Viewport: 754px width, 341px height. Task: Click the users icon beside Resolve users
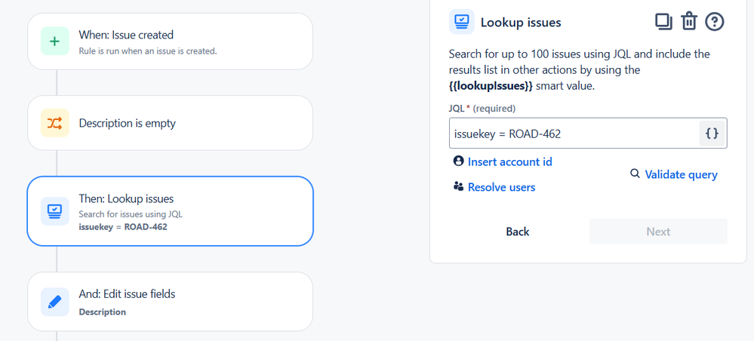click(x=458, y=186)
